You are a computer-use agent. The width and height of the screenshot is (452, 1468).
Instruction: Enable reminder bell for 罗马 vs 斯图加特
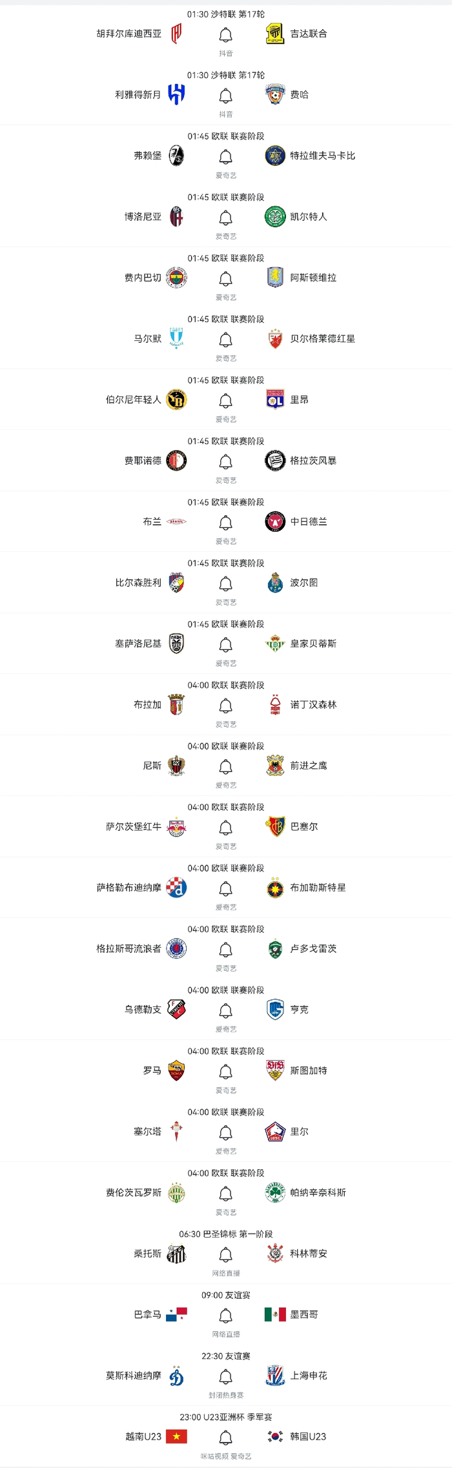pyautogui.click(x=225, y=1072)
